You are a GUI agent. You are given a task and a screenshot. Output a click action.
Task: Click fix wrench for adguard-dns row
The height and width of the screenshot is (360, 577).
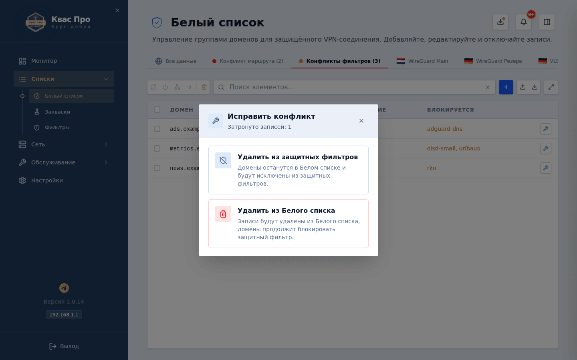(x=546, y=129)
